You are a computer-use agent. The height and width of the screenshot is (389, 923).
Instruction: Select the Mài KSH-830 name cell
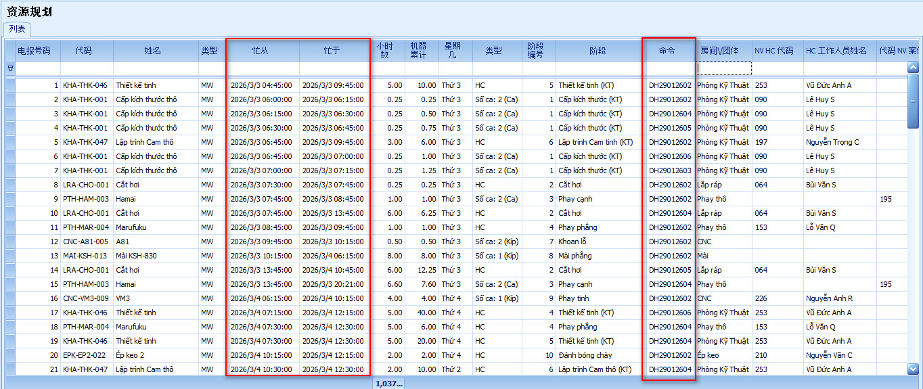(156, 256)
